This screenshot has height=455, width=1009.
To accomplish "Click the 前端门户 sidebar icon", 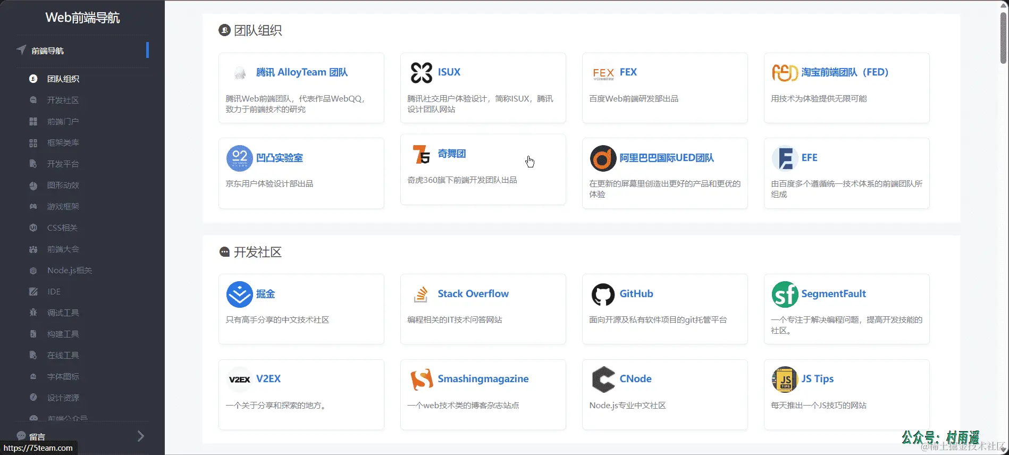I will click(33, 121).
